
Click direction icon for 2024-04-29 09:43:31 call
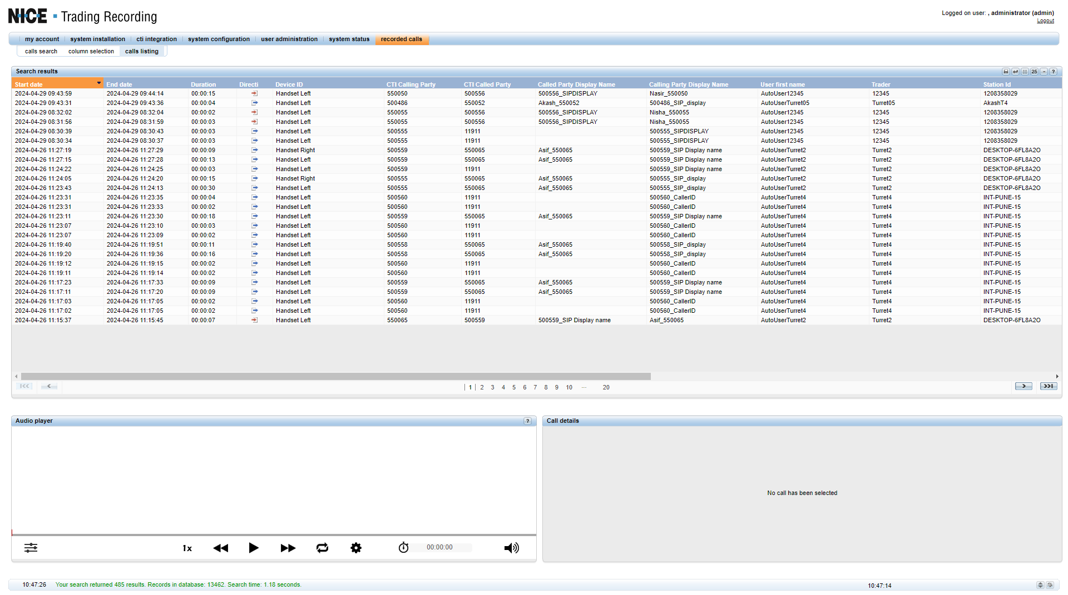tap(254, 103)
